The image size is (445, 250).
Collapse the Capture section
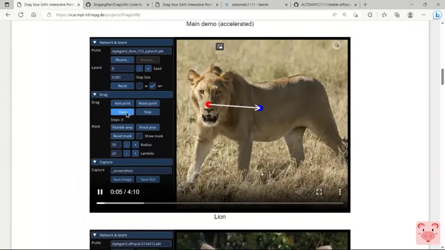(95, 162)
